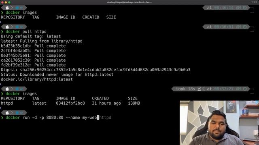Click the port mapping '8080:80' in the command
Screen dimensions: 259x145
[55, 118]
